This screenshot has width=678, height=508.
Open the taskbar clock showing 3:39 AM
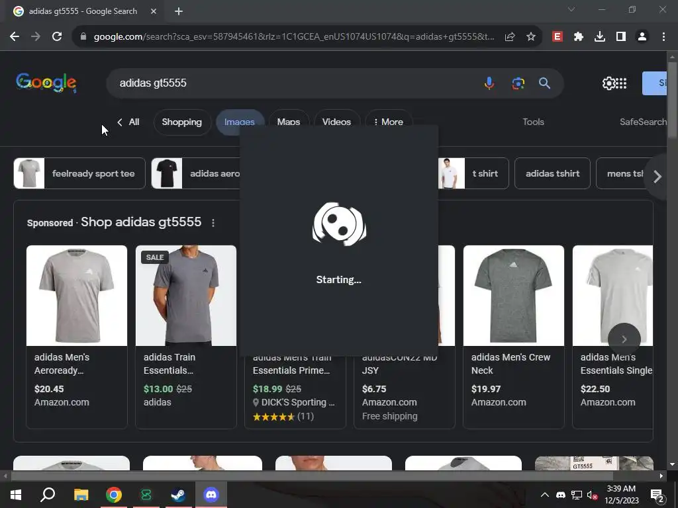(621, 495)
